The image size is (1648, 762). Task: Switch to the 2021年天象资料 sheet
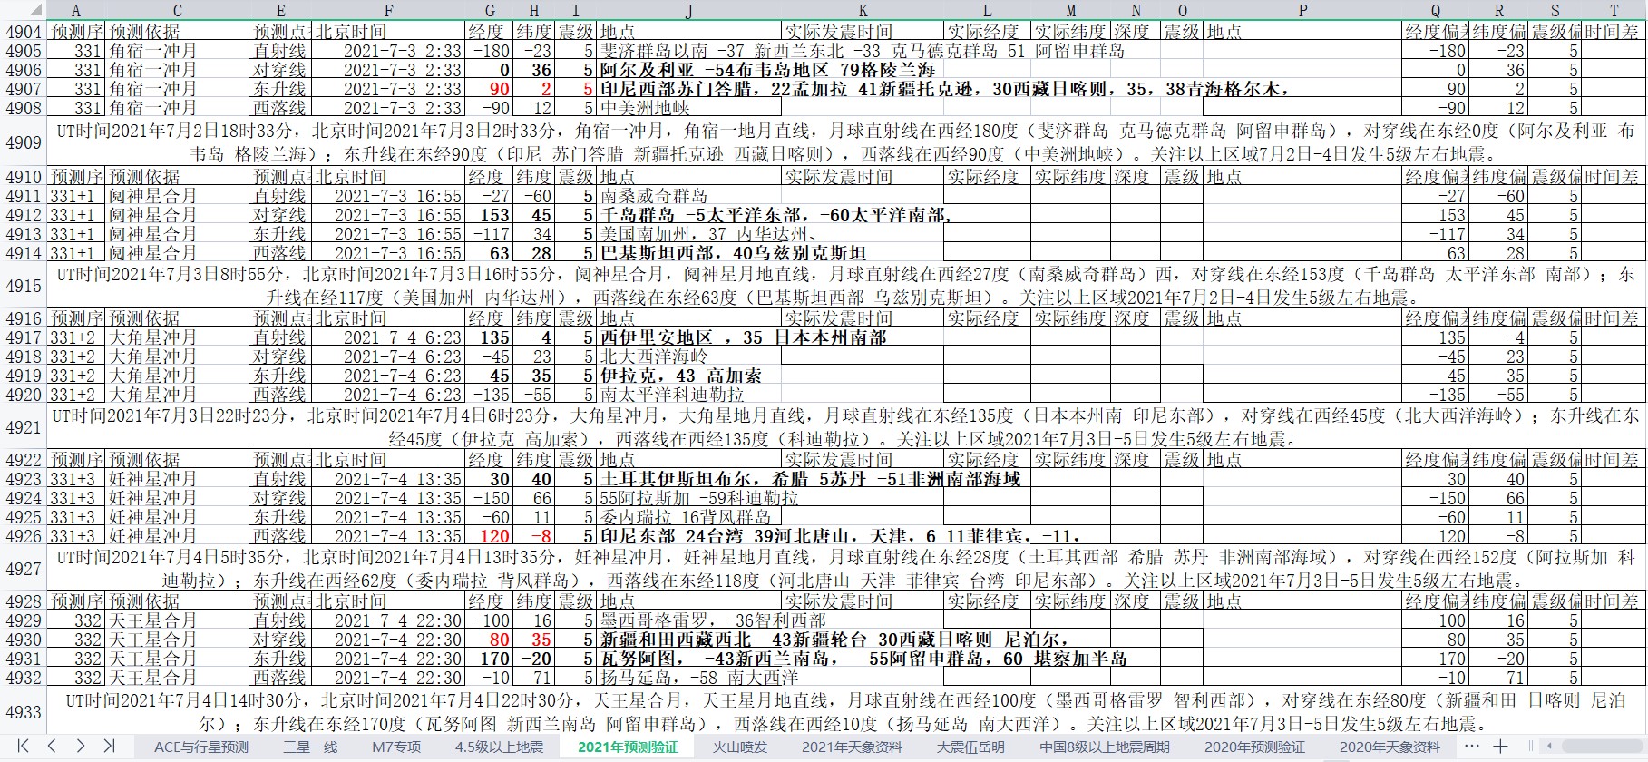coord(852,747)
